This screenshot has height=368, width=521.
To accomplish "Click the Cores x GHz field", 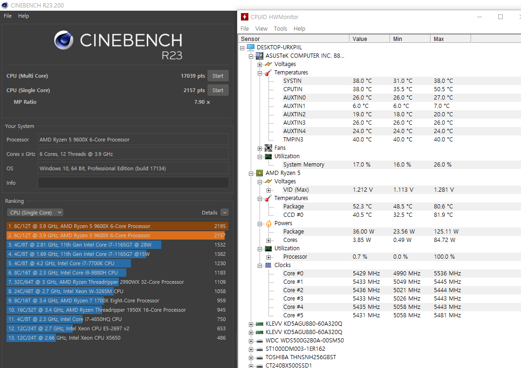I will pyautogui.click(x=133, y=154).
